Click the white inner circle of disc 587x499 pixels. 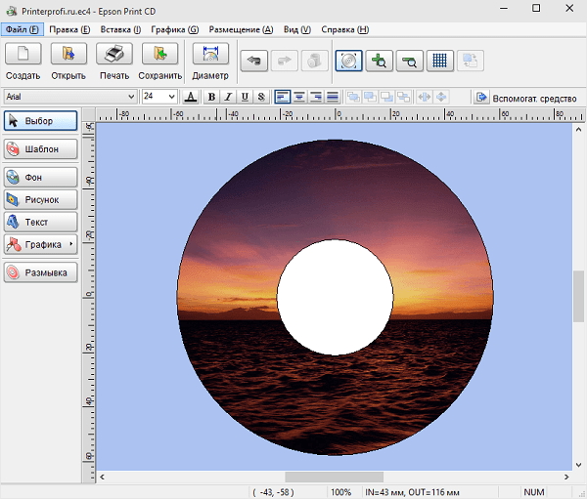click(x=335, y=297)
